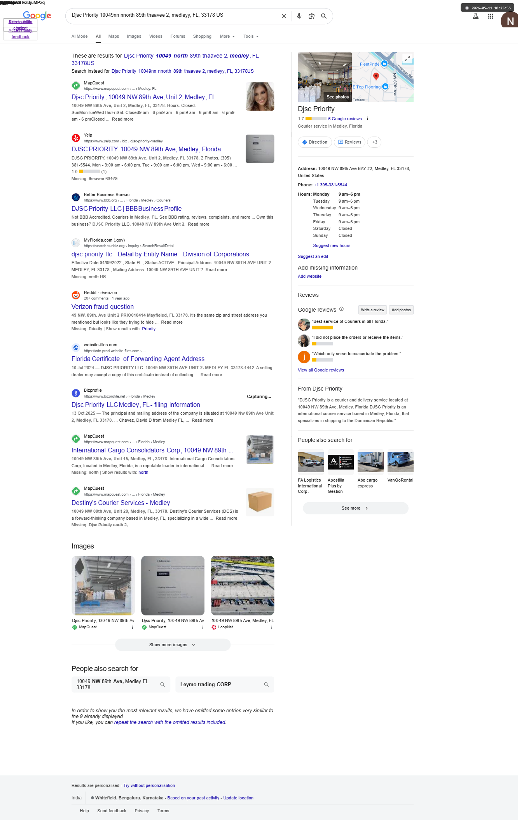Screen dimensions: 524x820
Task: Click the magnifier search icon in the search bar
Action: coord(324,16)
